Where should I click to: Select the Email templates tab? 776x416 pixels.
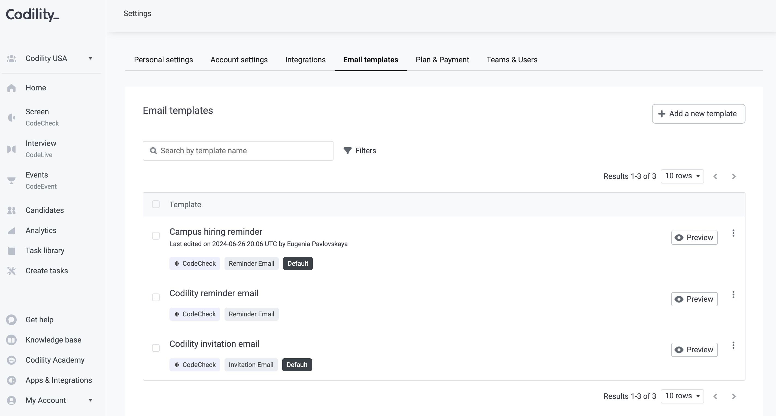371,60
